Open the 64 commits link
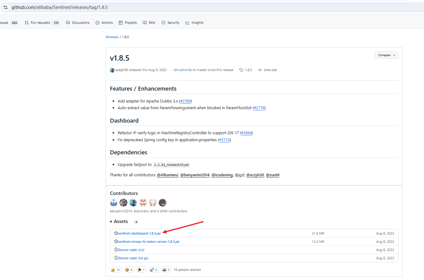The height and width of the screenshot is (280, 424). pyautogui.click(x=183, y=70)
